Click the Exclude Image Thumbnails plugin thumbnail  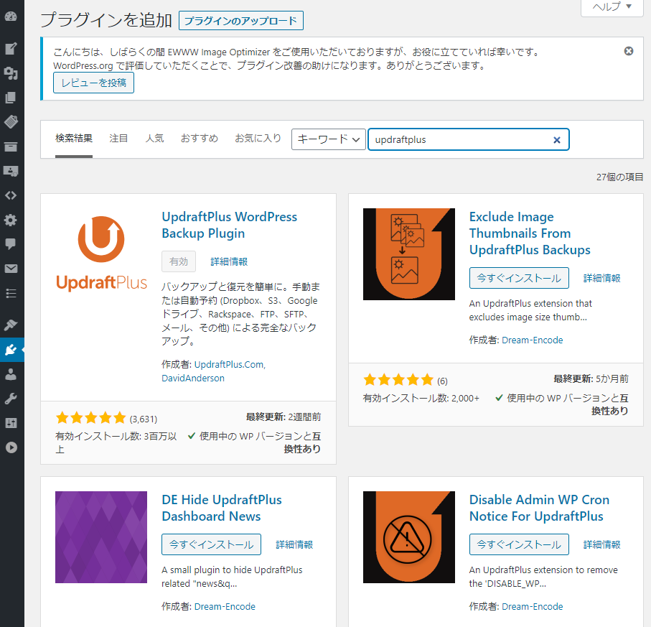tap(409, 254)
